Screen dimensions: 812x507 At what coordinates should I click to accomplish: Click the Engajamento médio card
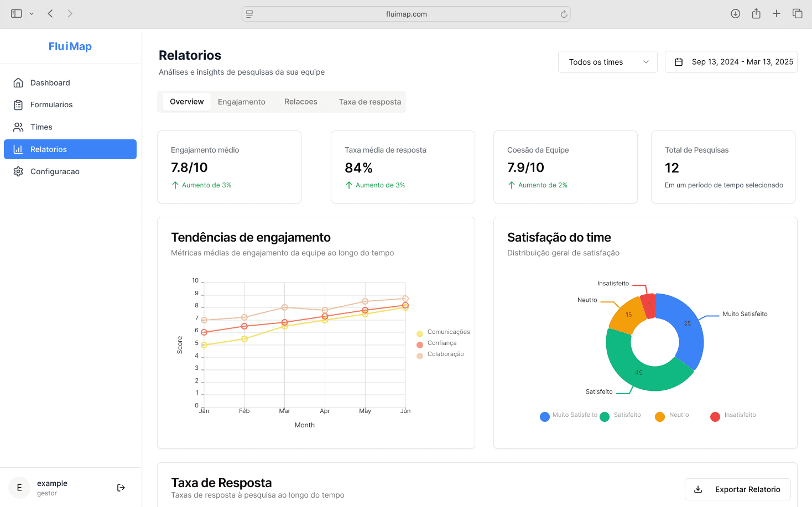tap(230, 167)
